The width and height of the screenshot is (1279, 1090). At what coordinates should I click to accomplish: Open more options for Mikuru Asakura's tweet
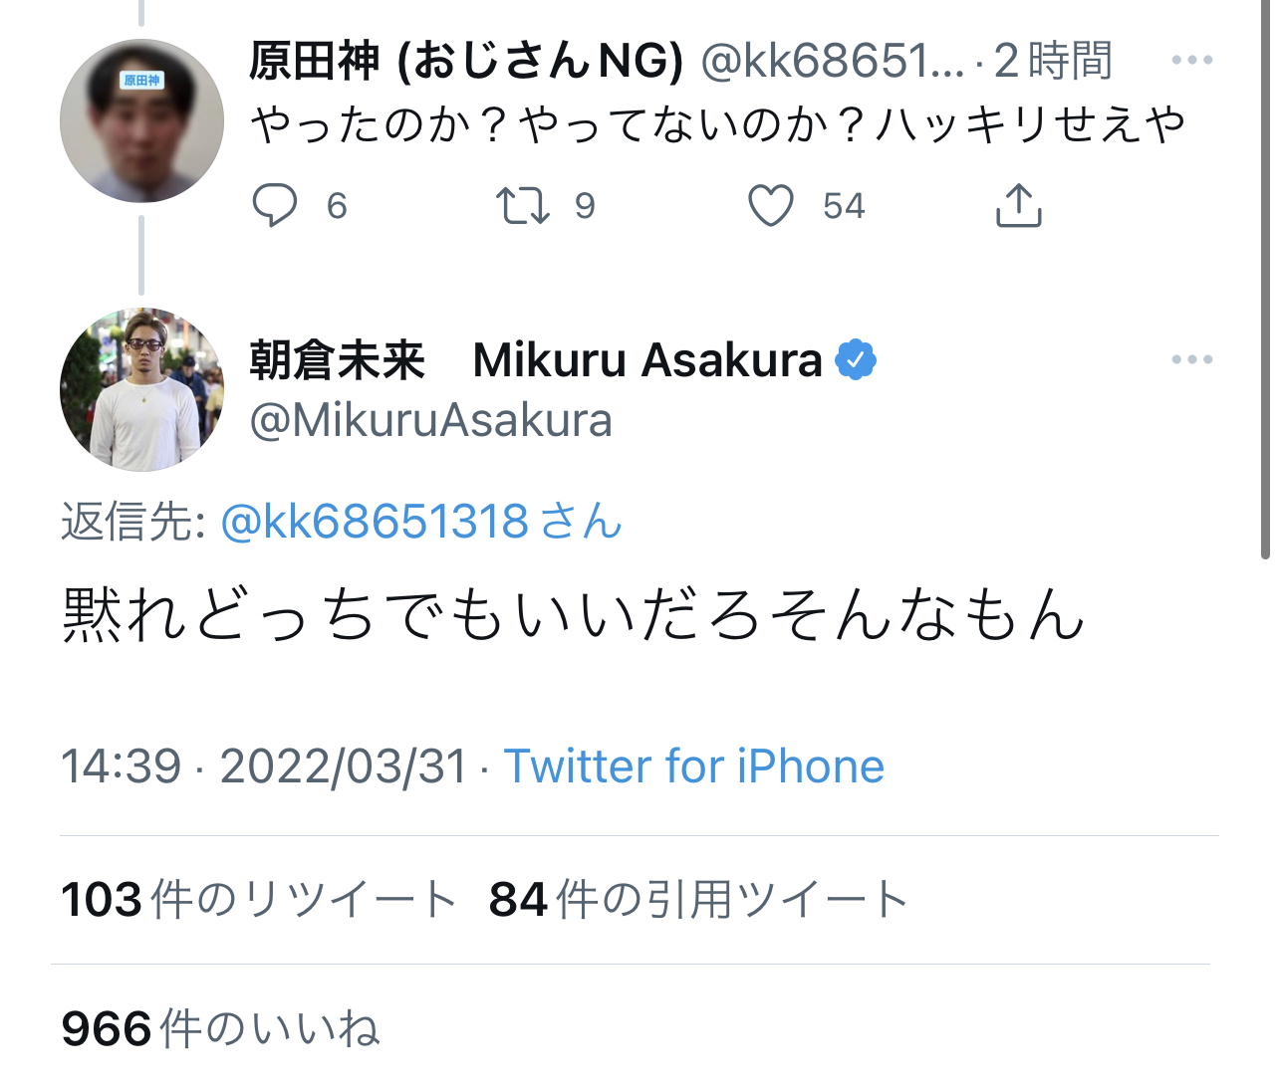[x=1191, y=359]
